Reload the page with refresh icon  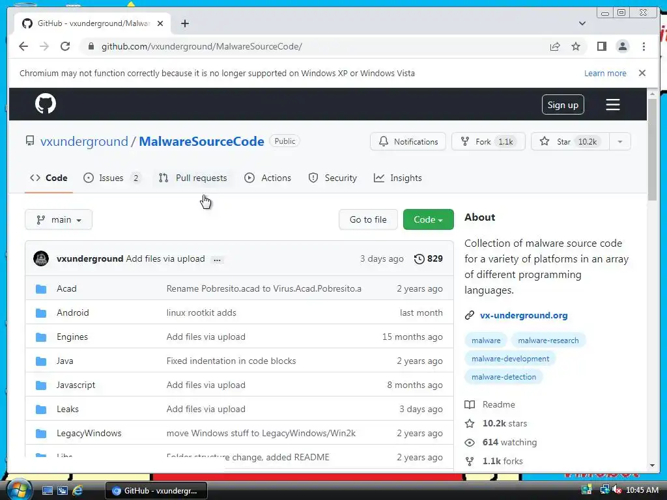pyautogui.click(x=65, y=46)
